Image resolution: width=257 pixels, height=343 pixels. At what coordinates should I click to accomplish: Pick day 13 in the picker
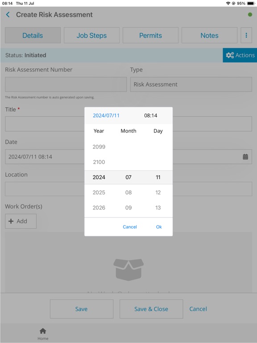(x=158, y=208)
